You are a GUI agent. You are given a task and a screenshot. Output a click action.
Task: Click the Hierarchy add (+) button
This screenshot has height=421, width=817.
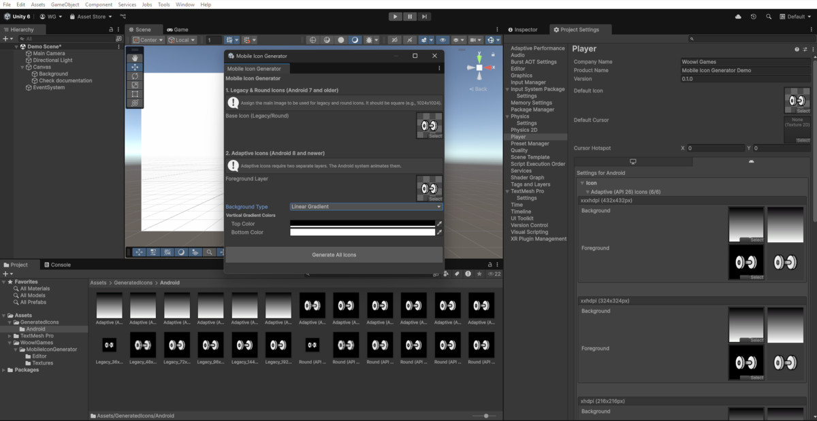[5, 39]
